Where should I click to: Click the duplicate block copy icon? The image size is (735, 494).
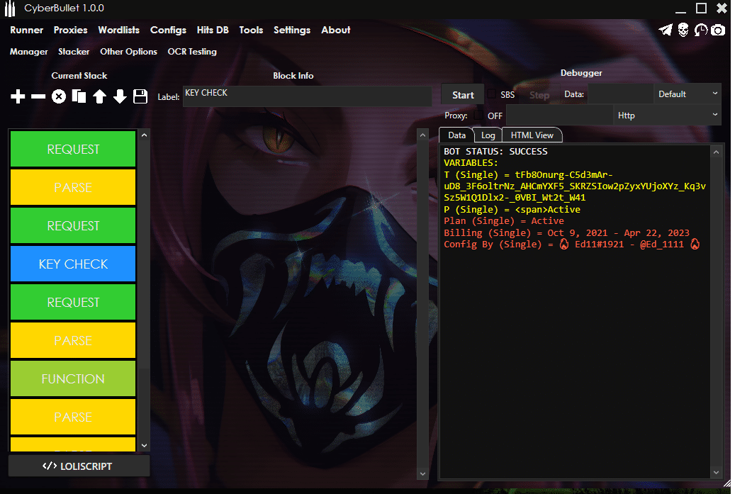pyautogui.click(x=79, y=96)
